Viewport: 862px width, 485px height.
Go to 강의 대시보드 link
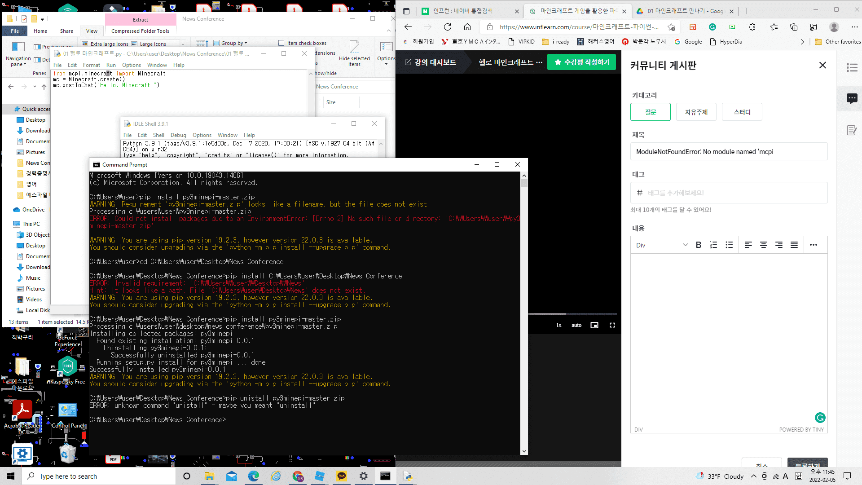point(430,62)
